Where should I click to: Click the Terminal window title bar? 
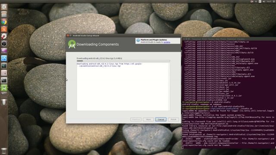(229, 39)
